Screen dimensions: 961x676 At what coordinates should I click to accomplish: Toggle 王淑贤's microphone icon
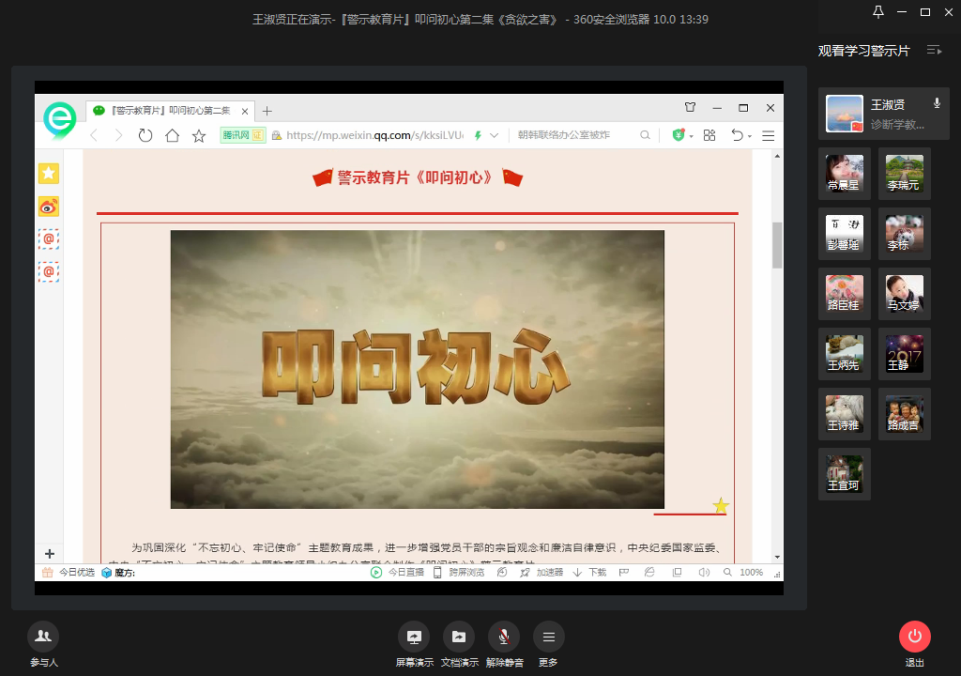(x=937, y=103)
